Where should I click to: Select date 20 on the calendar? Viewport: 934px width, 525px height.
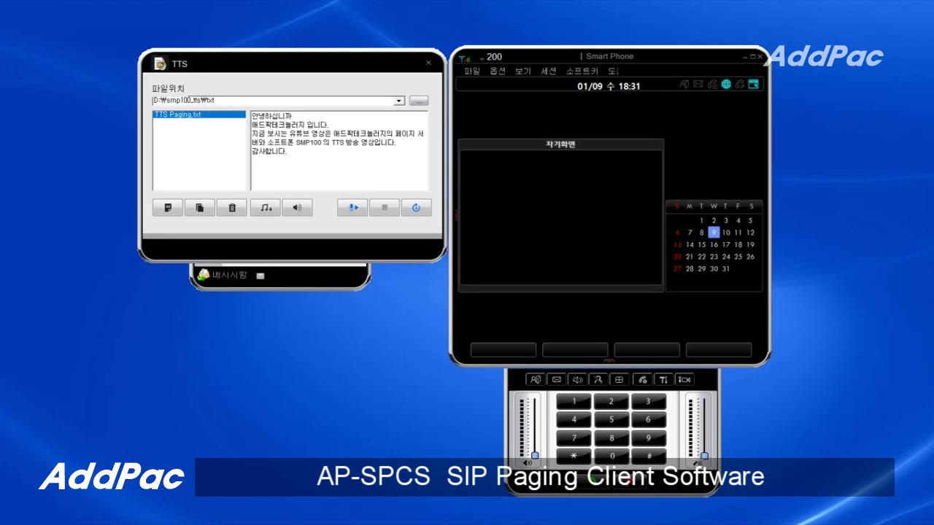pos(677,257)
